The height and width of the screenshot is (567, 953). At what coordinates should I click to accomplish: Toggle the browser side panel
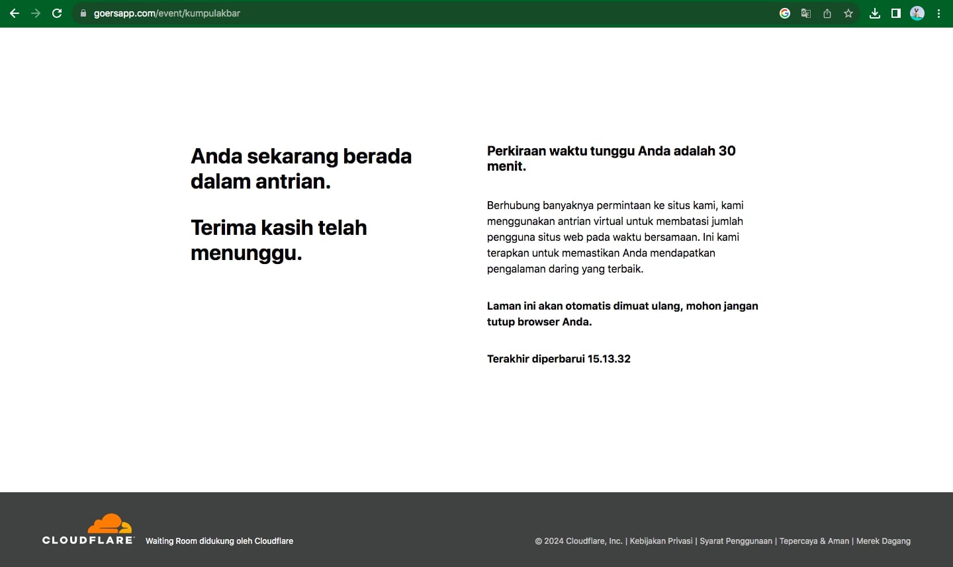tap(896, 13)
